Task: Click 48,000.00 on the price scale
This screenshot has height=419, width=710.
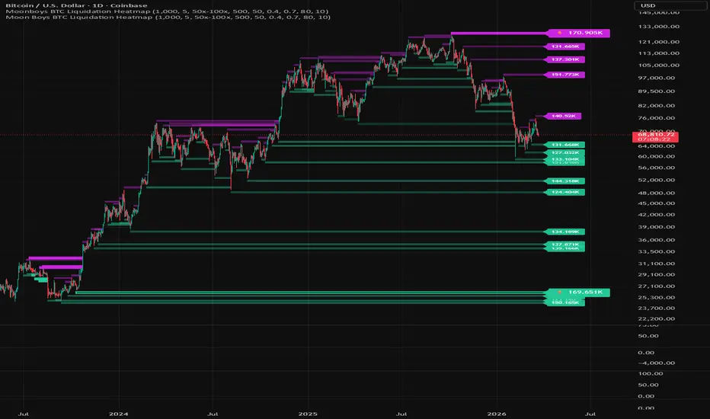Action: 656,193
